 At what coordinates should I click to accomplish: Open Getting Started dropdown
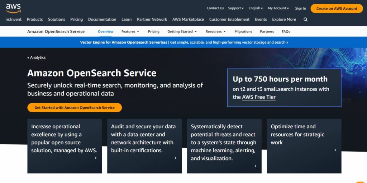[x=182, y=31]
